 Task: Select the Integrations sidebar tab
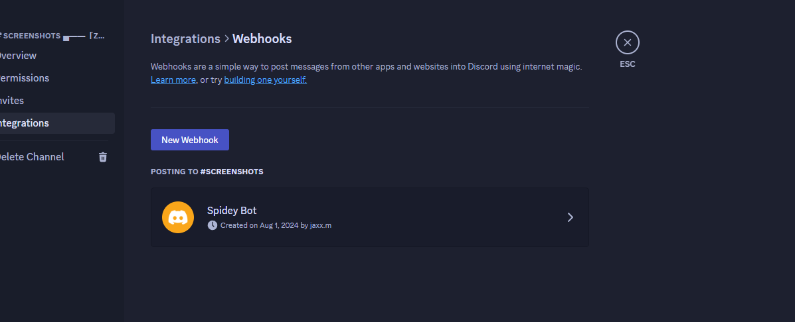[56, 123]
